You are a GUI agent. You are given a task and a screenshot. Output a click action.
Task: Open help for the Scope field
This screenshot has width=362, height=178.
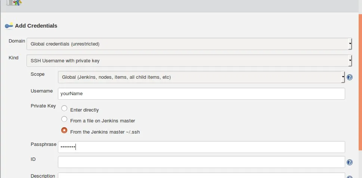[350, 77]
